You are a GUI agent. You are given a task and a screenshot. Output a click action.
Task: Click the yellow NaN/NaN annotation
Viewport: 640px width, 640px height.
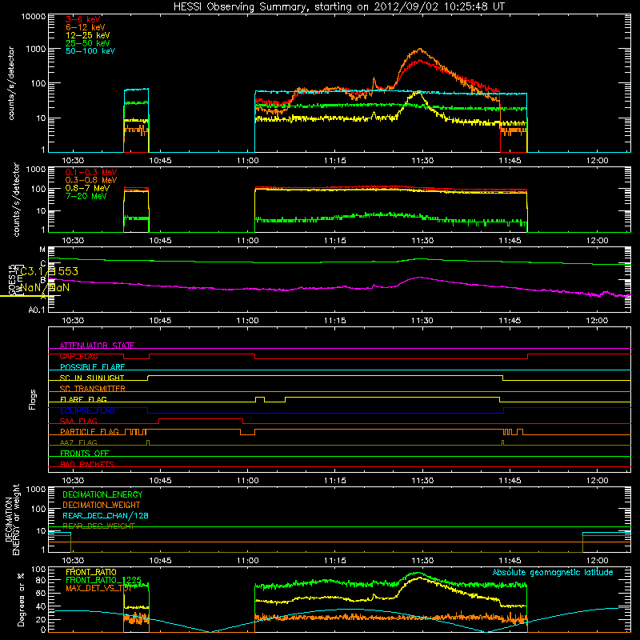pyautogui.click(x=45, y=288)
